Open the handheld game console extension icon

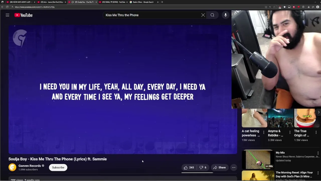point(289,7)
